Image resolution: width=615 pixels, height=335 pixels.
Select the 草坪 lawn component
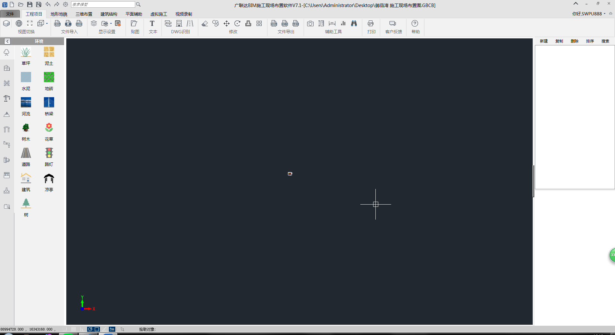[26, 56]
